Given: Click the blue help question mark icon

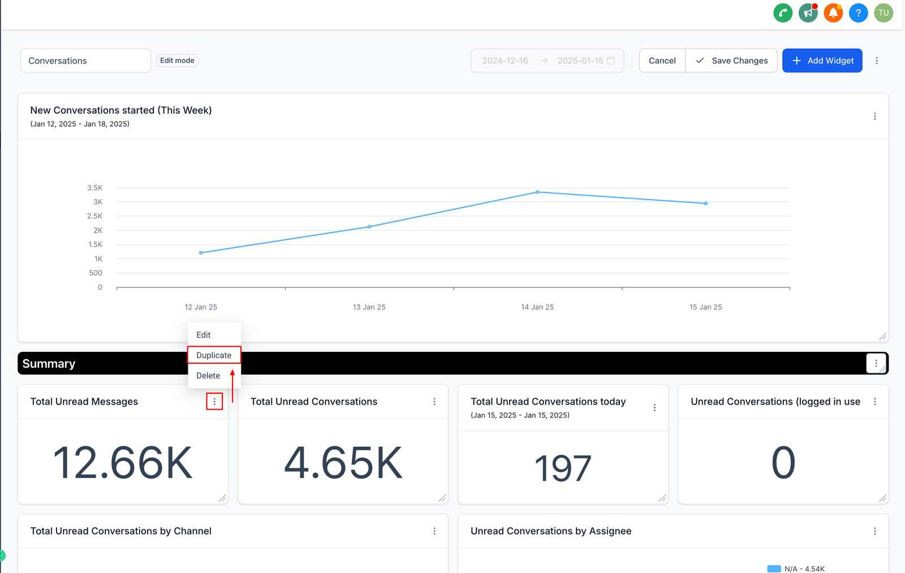Looking at the screenshot, I should [858, 13].
